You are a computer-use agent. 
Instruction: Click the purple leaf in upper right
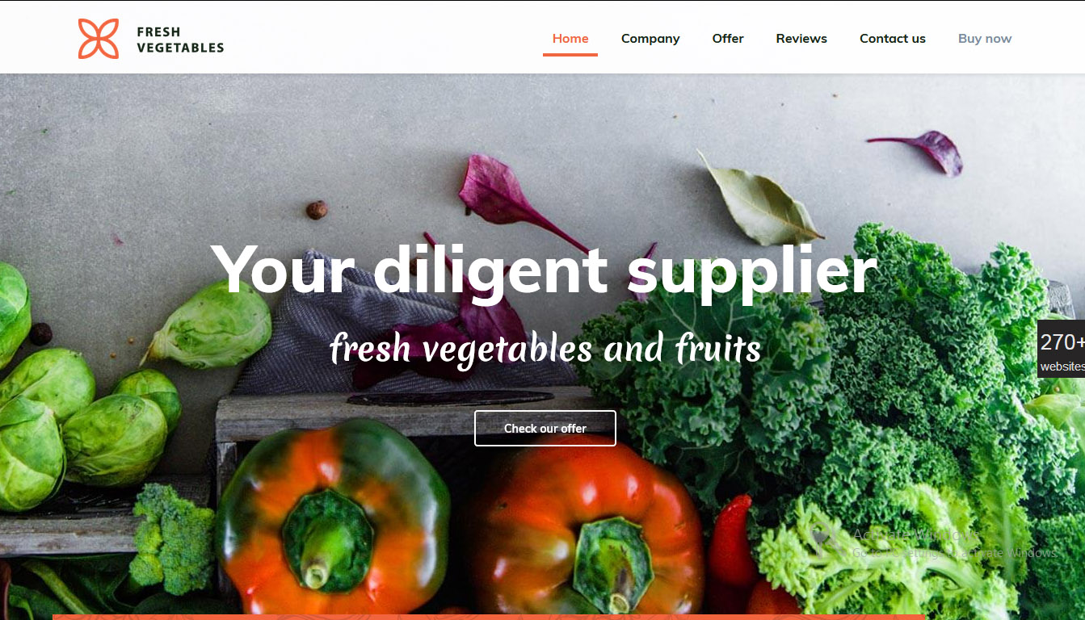click(923, 150)
